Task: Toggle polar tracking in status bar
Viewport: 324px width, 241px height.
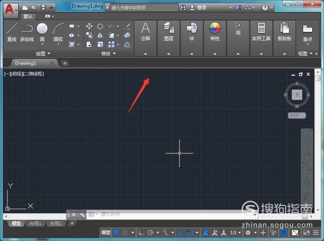Action: pyautogui.click(x=150, y=233)
